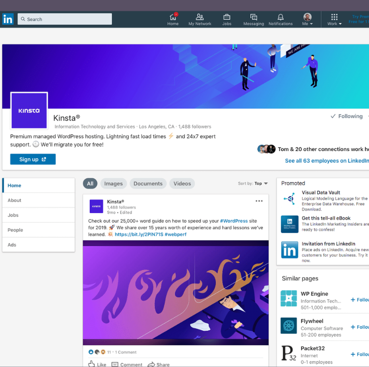This screenshot has height=367, width=369.
Task: Open My Network from the navbar
Action: tap(200, 19)
